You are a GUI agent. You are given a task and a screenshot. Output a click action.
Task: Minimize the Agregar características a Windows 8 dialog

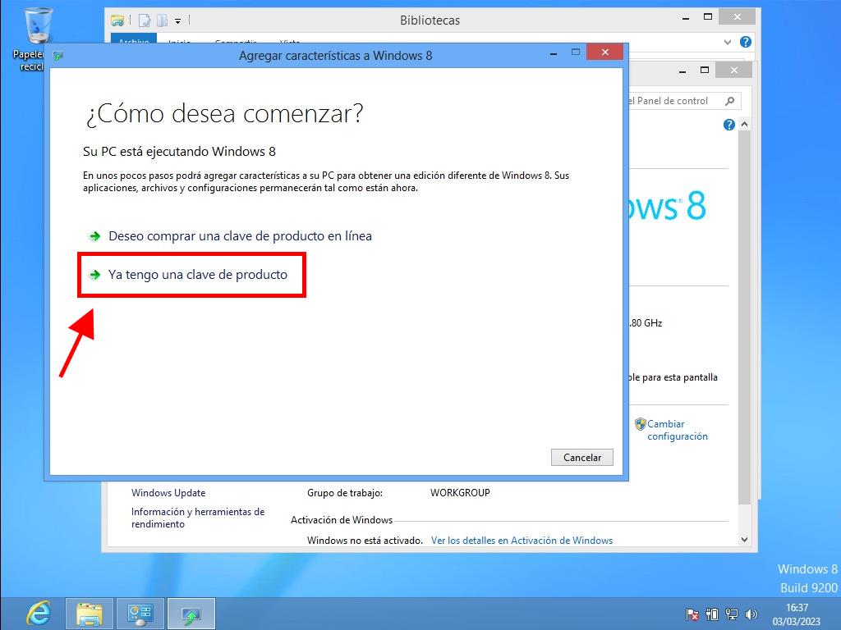pos(553,53)
